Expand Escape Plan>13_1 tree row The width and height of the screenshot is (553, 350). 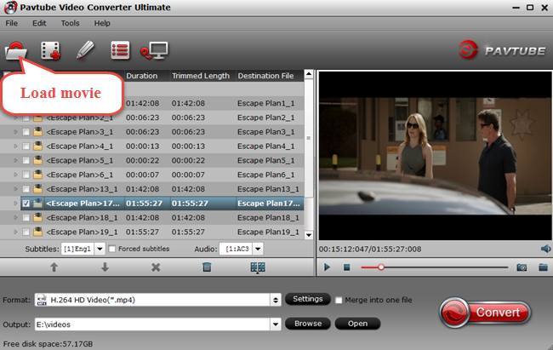click(x=15, y=189)
